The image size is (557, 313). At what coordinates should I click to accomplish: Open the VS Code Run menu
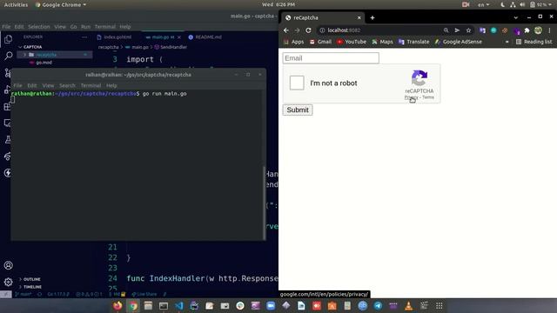coord(85,27)
